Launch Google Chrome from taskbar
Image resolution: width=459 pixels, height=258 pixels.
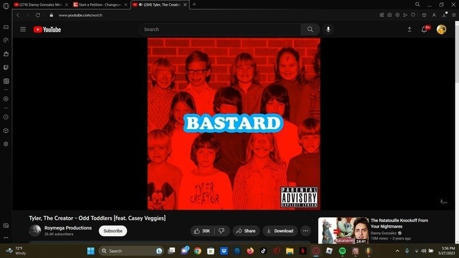tap(198, 251)
